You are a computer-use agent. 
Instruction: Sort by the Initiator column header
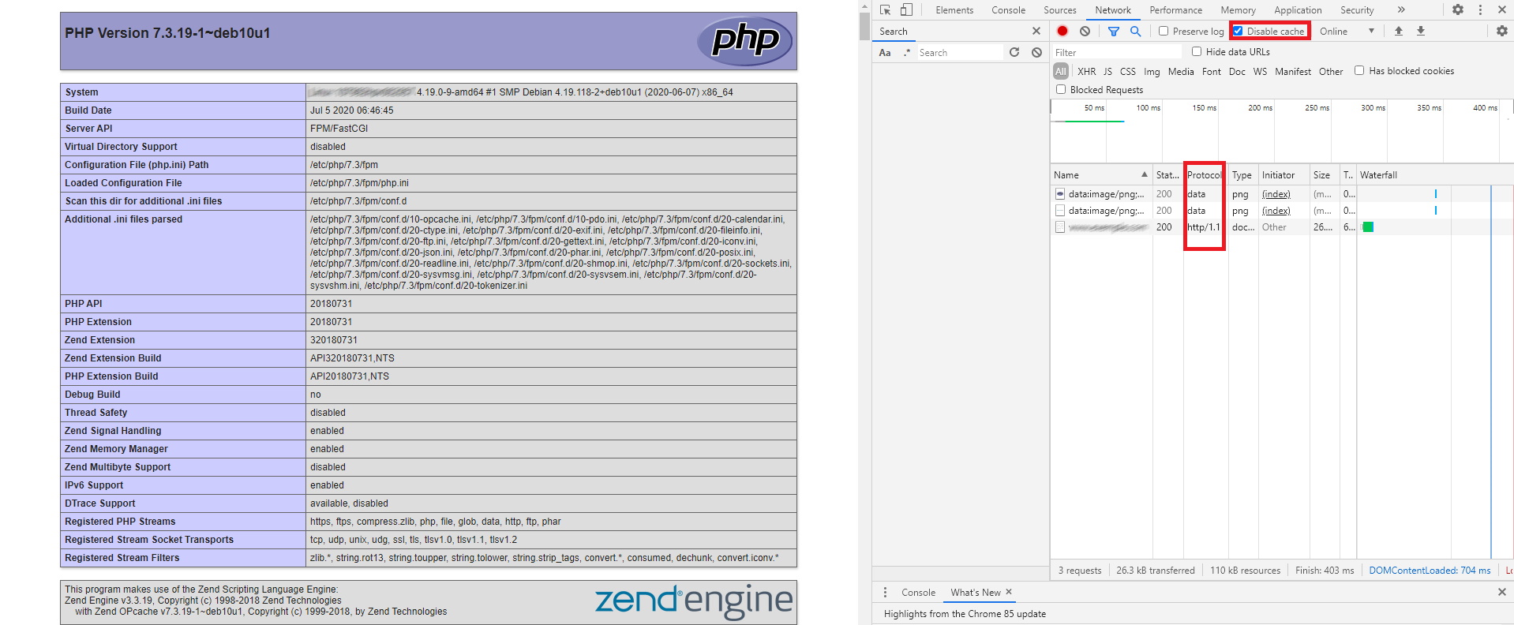tap(1284, 175)
